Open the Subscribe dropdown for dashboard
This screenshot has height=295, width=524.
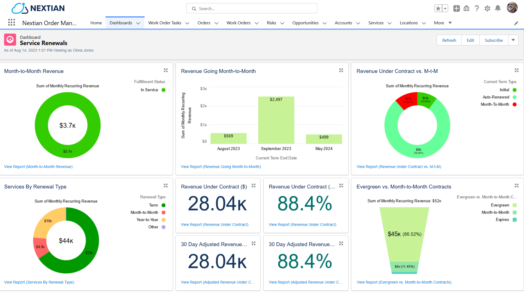point(514,40)
